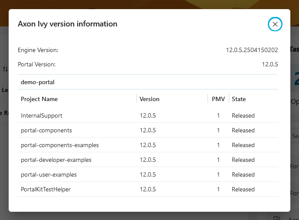Select the InternalSupport project name
This screenshot has width=299, height=220.
click(x=41, y=115)
